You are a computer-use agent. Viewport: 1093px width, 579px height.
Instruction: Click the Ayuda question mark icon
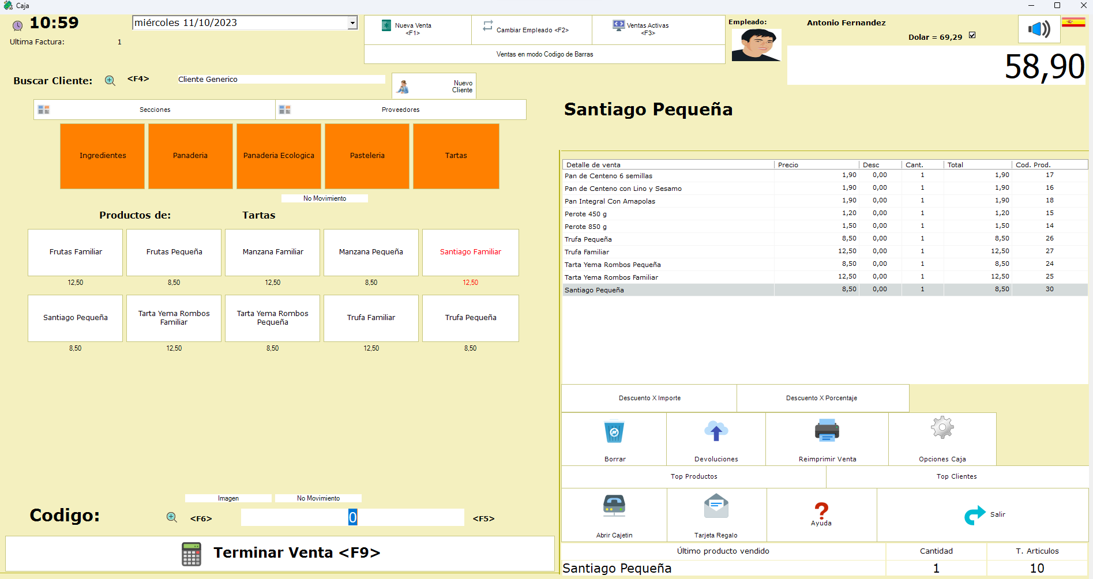[821, 510]
